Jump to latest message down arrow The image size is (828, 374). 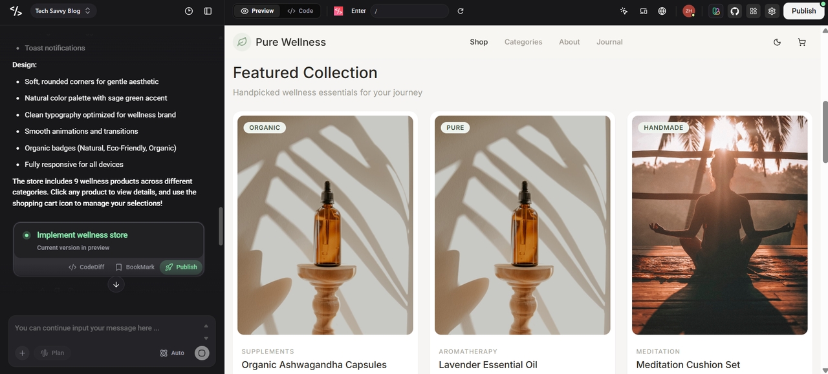point(116,284)
